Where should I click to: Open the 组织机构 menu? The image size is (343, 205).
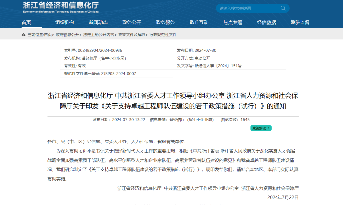point(65,22)
